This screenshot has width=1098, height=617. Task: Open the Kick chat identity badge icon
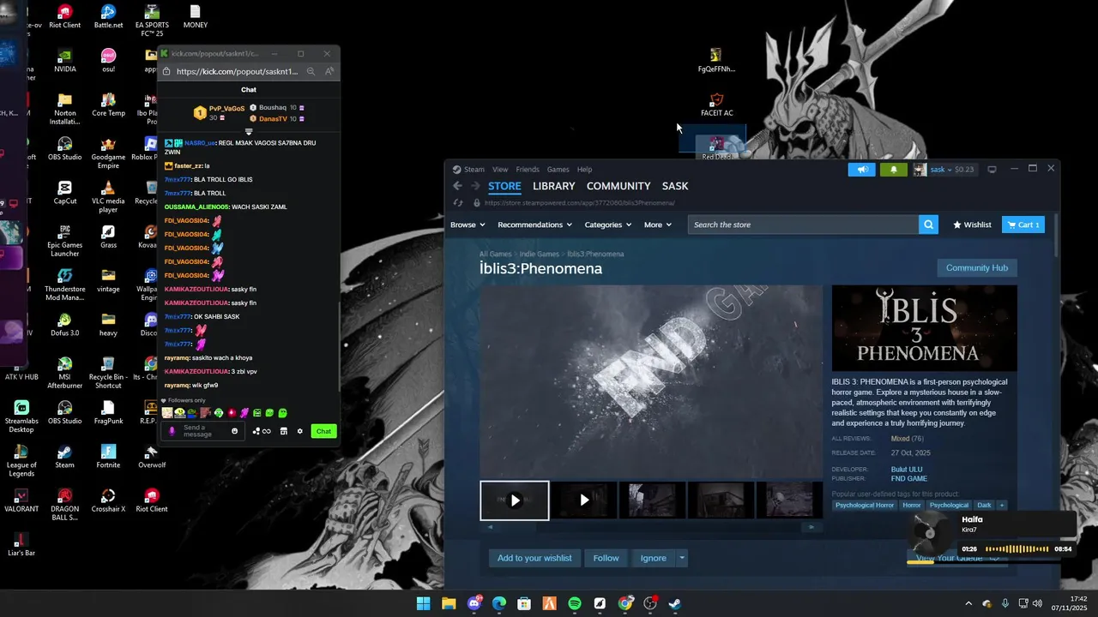(172, 431)
